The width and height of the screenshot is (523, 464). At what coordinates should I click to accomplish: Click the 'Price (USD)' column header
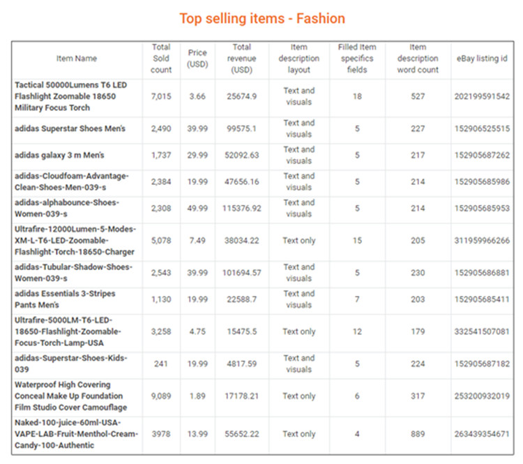(197, 59)
